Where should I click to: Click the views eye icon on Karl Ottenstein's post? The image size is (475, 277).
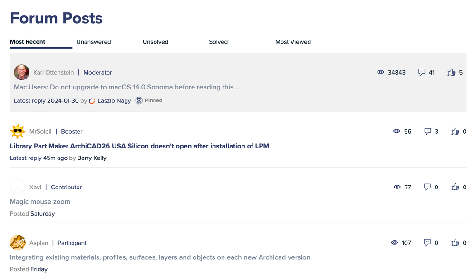point(380,72)
